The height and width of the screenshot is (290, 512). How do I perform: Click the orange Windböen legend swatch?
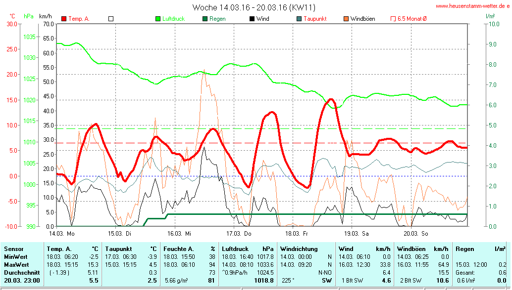click(x=346, y=19)
